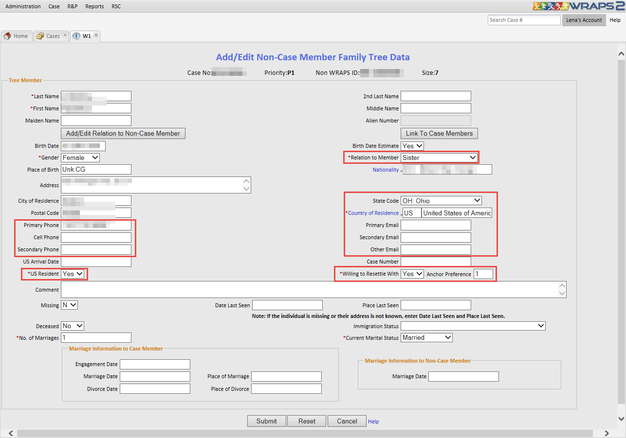The width and height of the screenshot is (626, 438).
Task: Expand the State Code dropdown
Action: click(x=441, y=200)
